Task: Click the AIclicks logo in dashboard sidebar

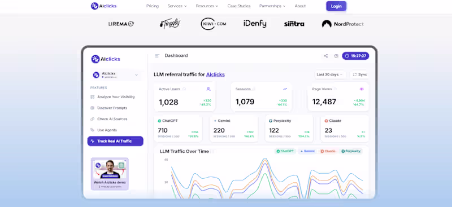Action: [106, 59]
